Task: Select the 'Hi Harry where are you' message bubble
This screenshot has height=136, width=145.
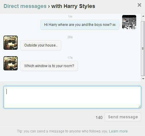Action: (x=80, y=25)
